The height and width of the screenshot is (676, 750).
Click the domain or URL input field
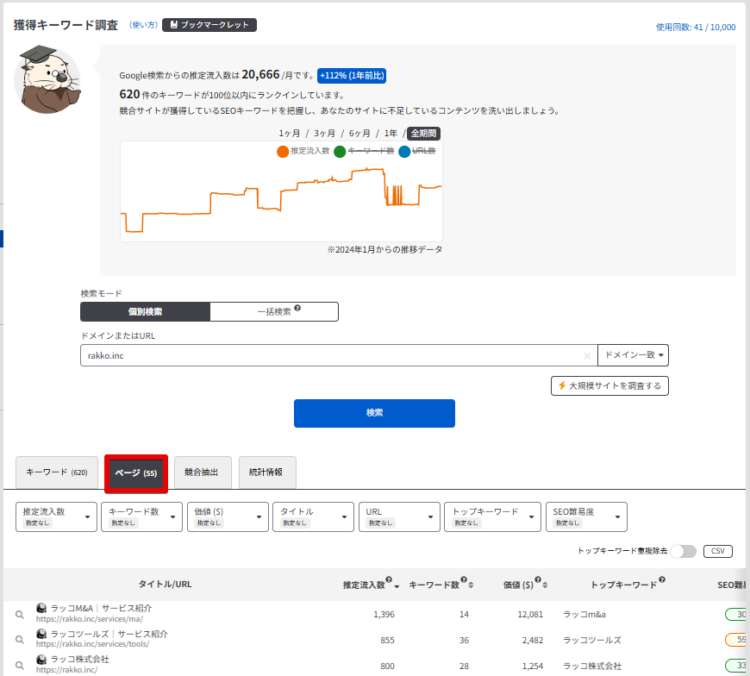328,355
